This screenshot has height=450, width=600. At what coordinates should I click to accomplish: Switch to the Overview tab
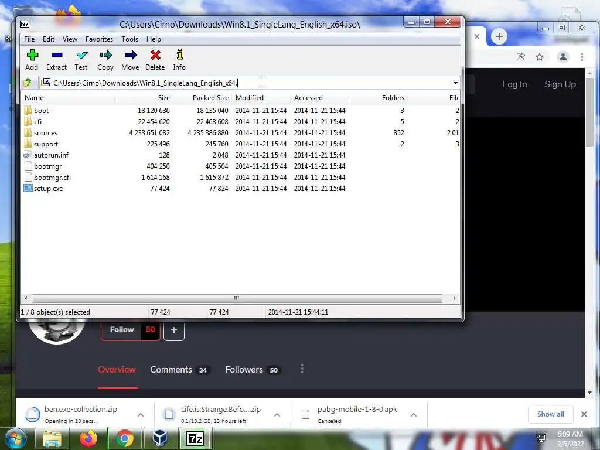pyautogui.click(x=117, y=370)
